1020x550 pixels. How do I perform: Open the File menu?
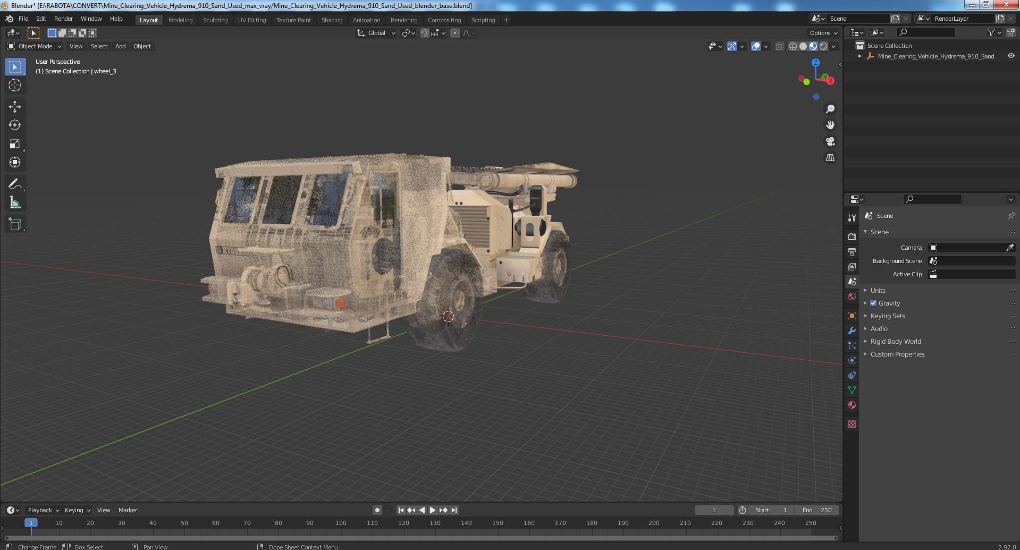(23, 19)
